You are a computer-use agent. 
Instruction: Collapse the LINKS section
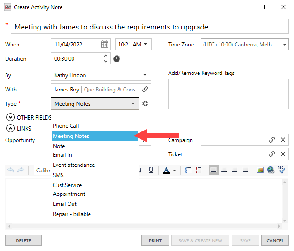tap(11, 129)
